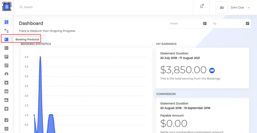The width and height of the screenshot is (257, 133).
Task: Click the To date field
Action: pos(231,23)
